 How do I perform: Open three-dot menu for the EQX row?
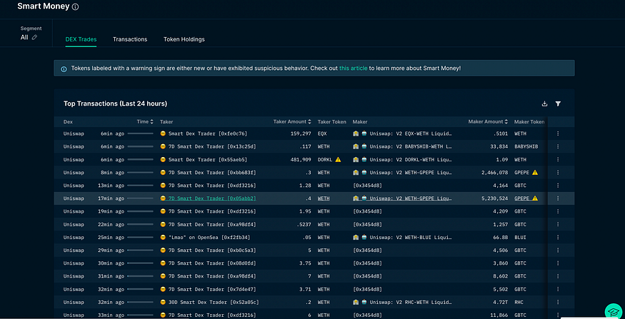point(558,133)
